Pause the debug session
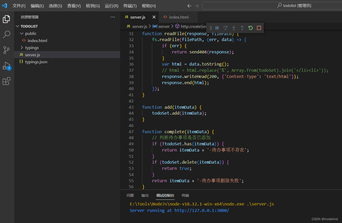Image resolution: width=342 pixels, height=223 pixels. pos(217,28)
